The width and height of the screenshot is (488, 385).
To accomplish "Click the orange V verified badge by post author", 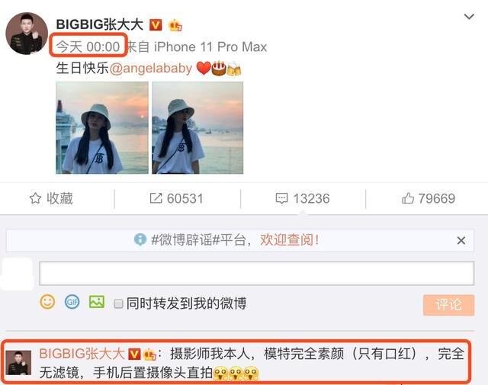I will (156, 24).
